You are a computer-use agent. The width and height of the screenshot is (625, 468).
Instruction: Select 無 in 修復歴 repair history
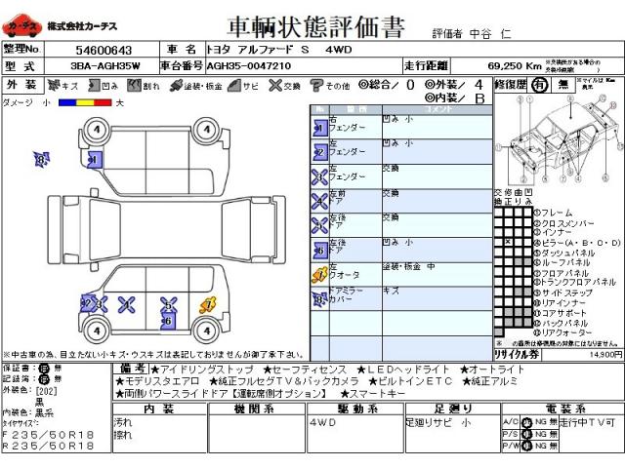(x=562, y=85)
